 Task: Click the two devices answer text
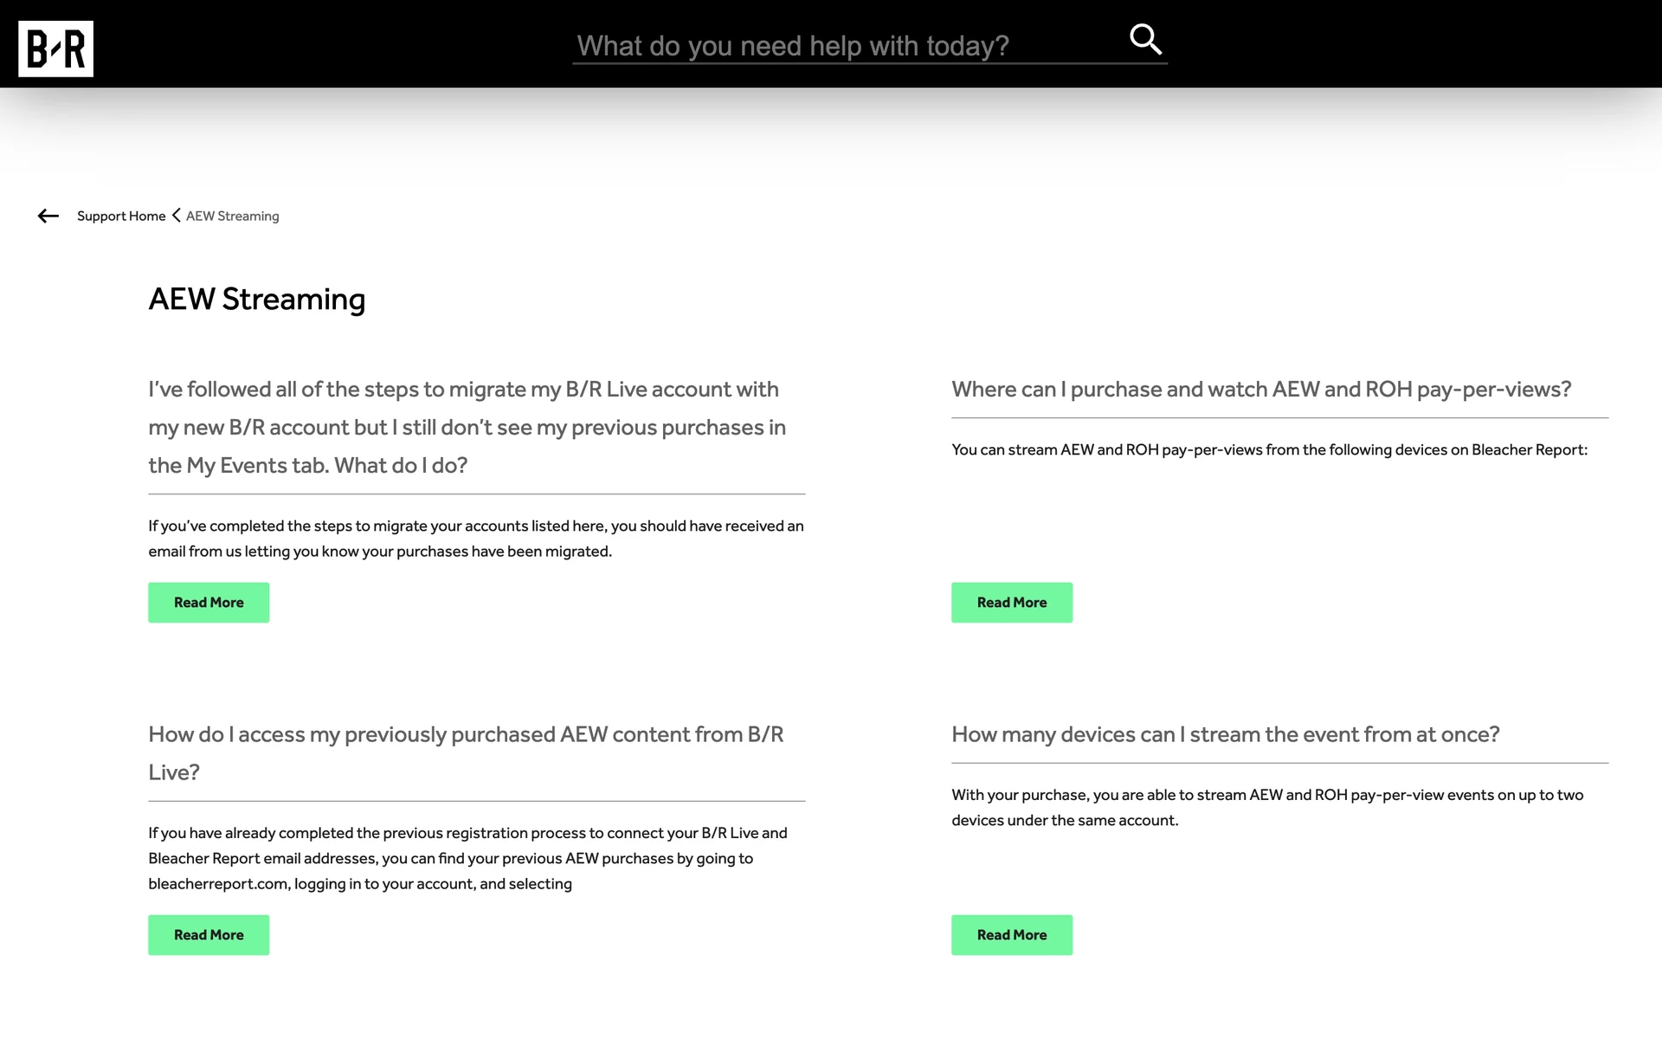1266,807
